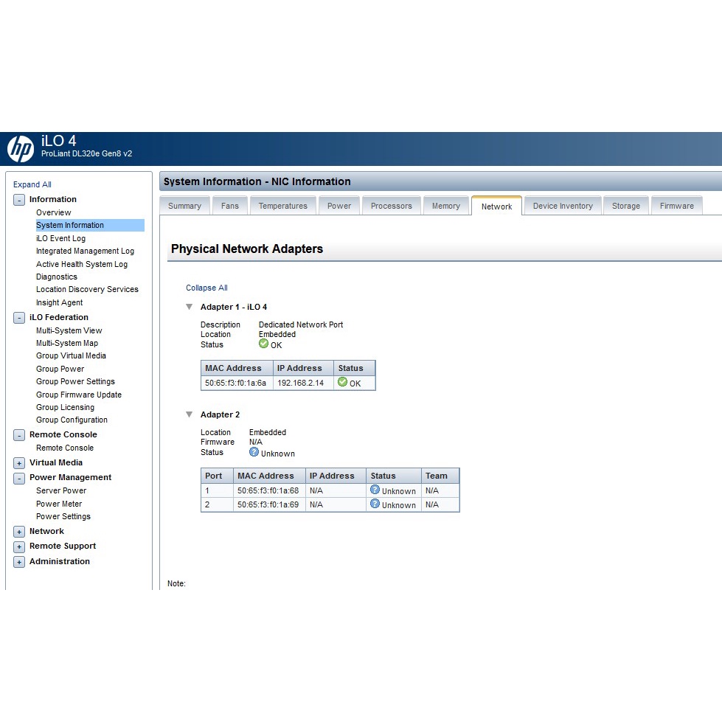Image resolution: width=722 pixels, height=722 pixels.
Task: Select Power Meter in sidebar
Action: click(59, 504)
